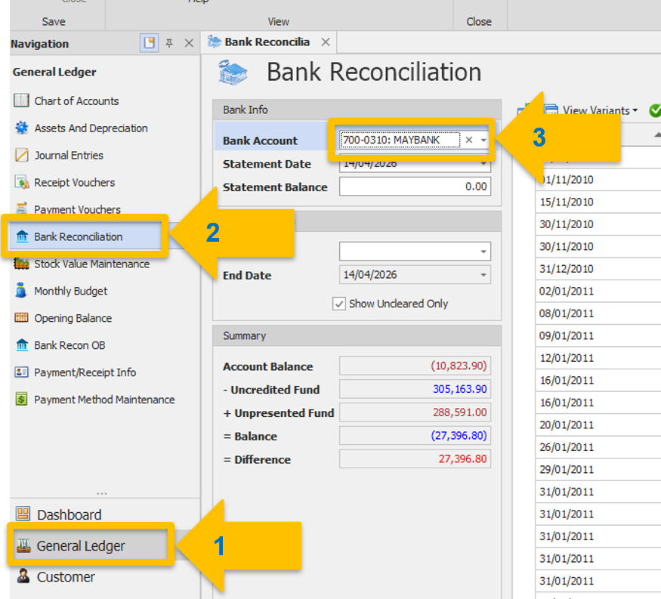Screen dimensions: 661x599
Task: Open Assets And Depreciation gear icon
Action: [21, 128]
